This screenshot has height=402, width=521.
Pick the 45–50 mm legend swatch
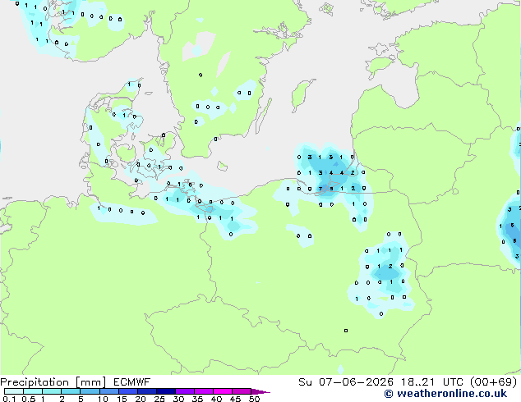point(242,391)
